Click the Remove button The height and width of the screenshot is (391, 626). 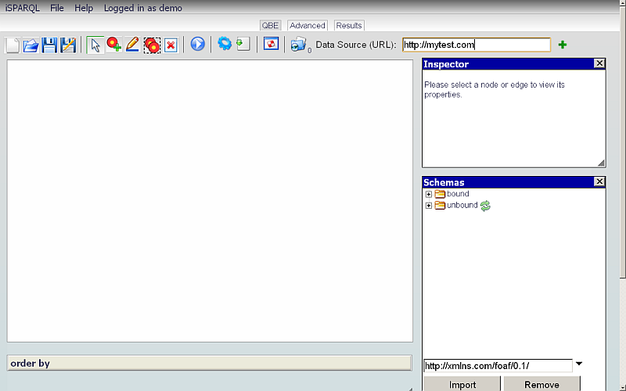(541, 384)
